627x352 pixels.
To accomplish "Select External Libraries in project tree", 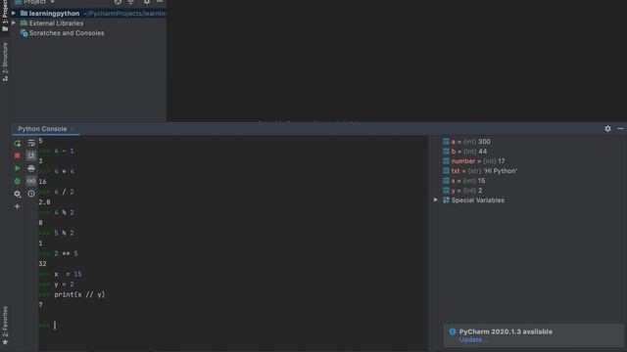I will (57, 23).
